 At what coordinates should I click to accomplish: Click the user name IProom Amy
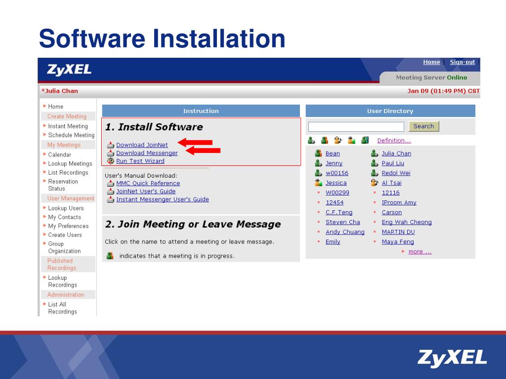399,202
